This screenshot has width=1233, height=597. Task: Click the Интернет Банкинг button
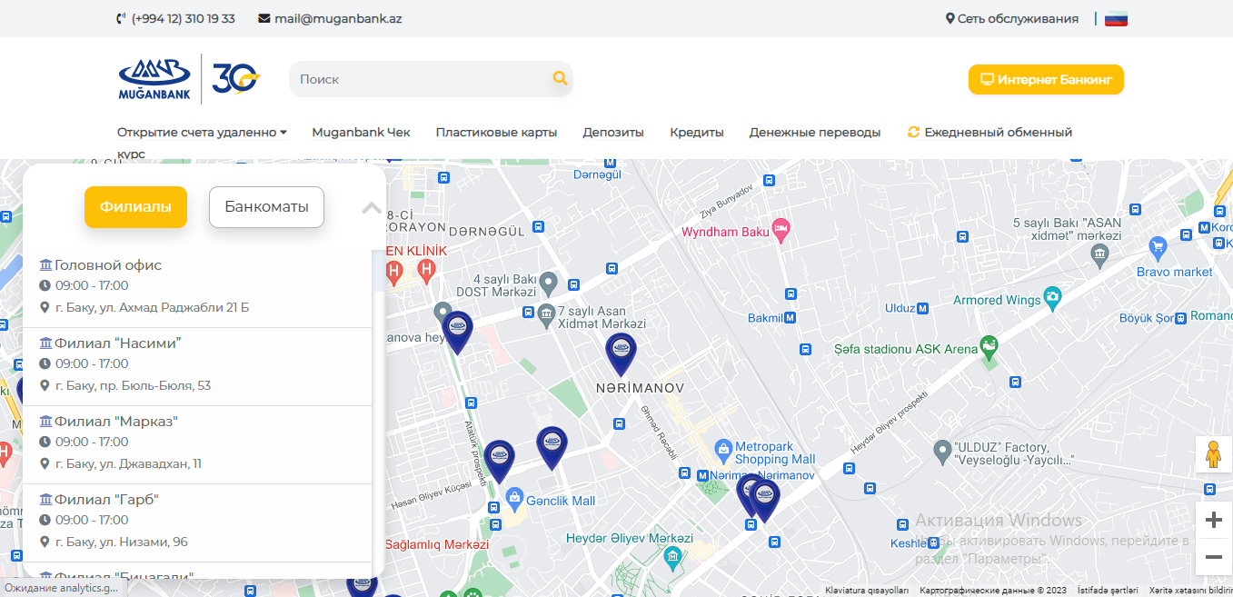click(x=1046, y=80)
